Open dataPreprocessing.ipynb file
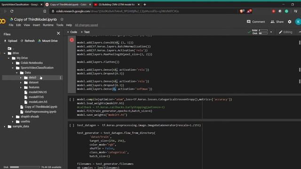The image size is (301, 169). coord(40,112)
